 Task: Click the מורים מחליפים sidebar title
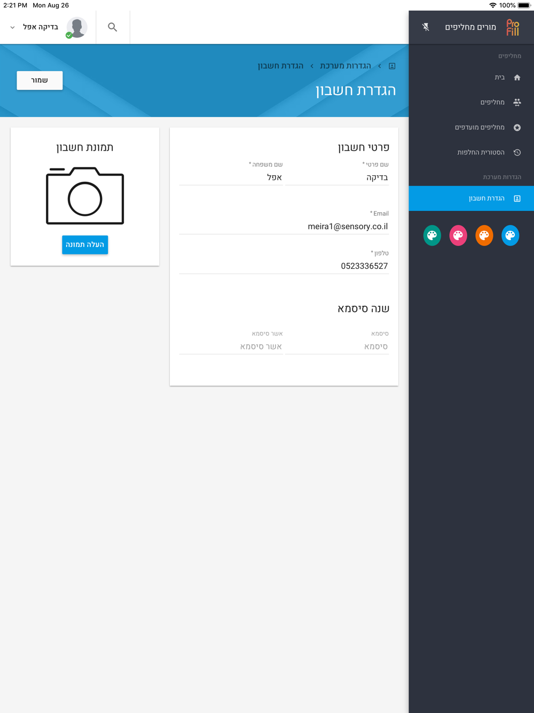[470, 27]
